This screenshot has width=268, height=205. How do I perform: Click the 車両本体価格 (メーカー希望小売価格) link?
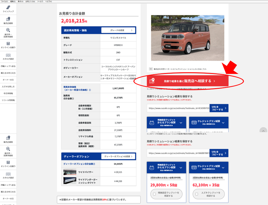click(x=77, y=88)
